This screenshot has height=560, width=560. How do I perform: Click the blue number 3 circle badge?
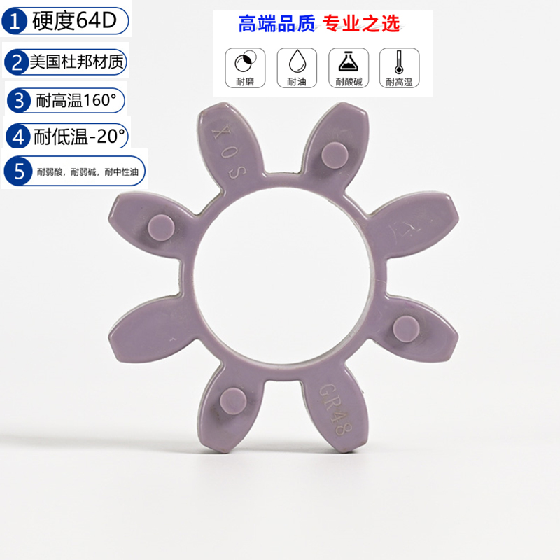point(19,100)
